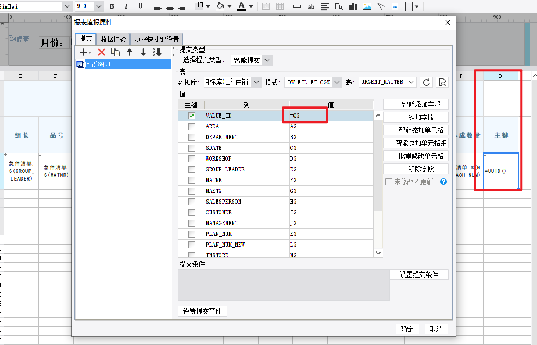
Task: Insert a formula with the F(x) icon
Action: coord(339,6)
